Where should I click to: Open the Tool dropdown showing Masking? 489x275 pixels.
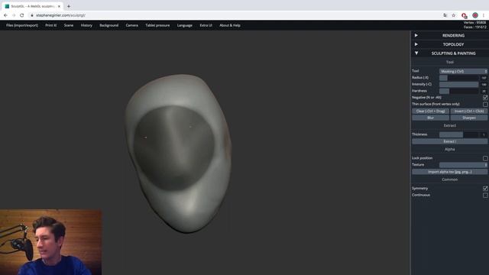pos(463,71)
